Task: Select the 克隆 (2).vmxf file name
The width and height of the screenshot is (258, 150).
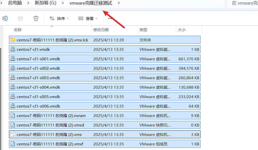Action: 50,144
